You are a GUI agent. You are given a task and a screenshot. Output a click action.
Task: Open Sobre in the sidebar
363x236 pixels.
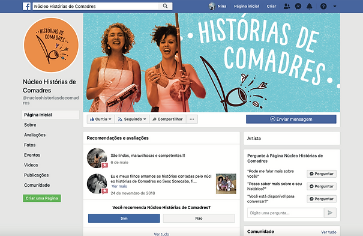pos(30,125)
